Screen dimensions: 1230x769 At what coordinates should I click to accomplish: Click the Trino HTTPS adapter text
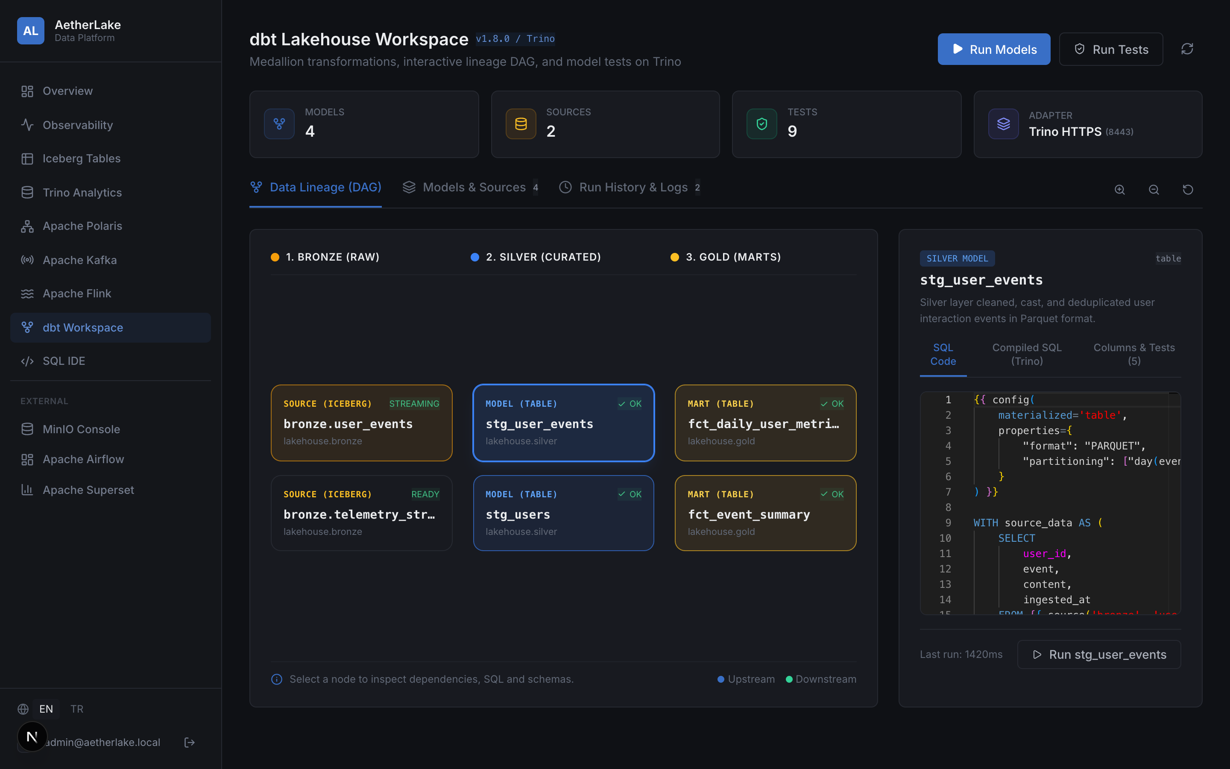point(1065,132)
